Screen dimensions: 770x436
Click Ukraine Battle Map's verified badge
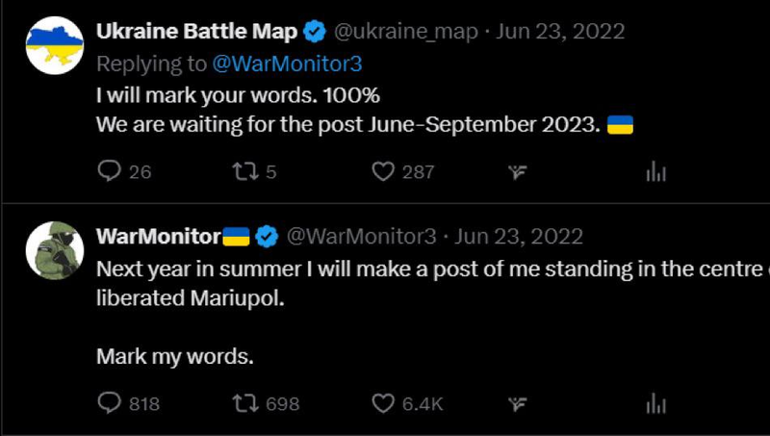pos(315,32)
